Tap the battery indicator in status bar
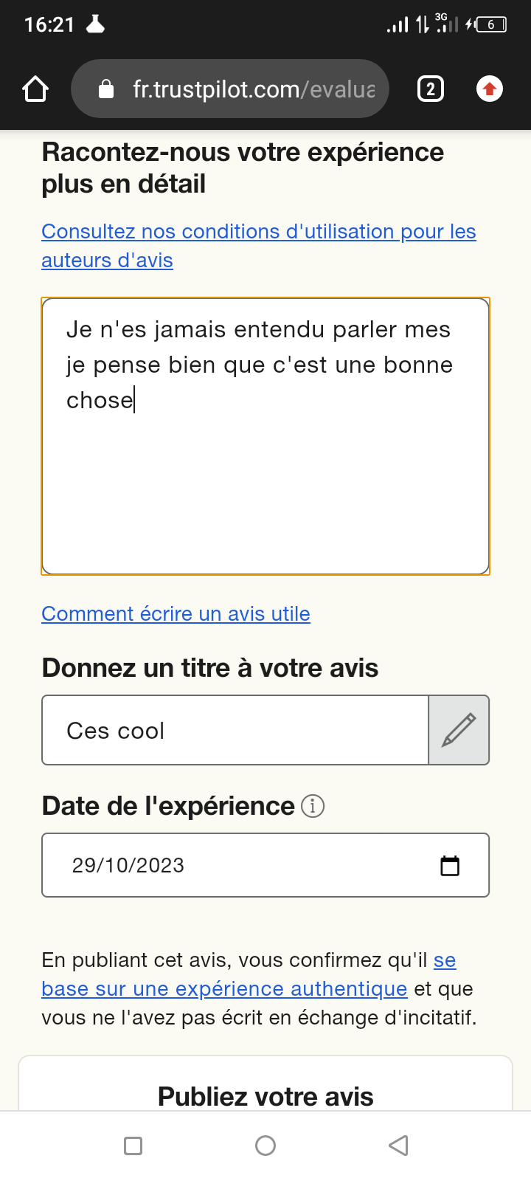Viewport: 531px width, 1181px height. pos(490,25)
